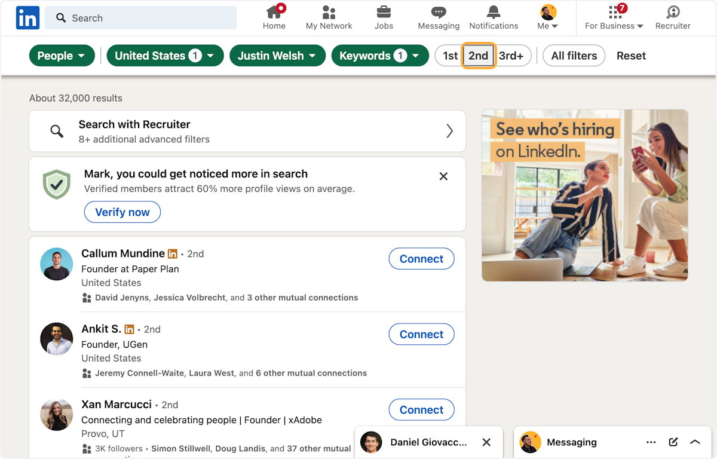
Task: Click the Search with Recruiter chevron arrow
Action: (449, 131)
